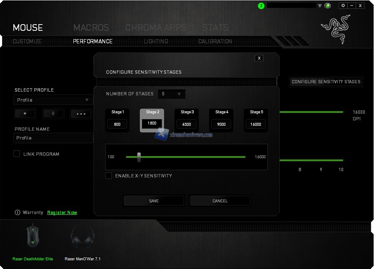
Task: Open more profile options (three dots)
Action: click(81, 114)
